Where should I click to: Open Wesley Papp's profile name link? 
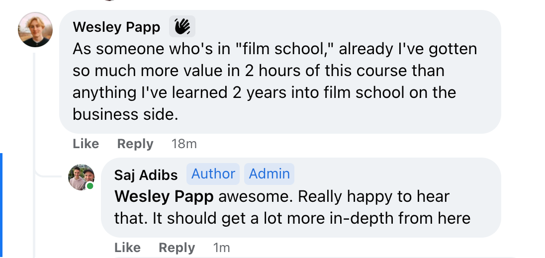pos(116,27)
